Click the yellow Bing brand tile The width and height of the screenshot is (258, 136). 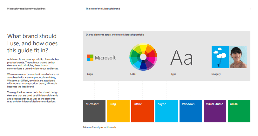click(x=118, y=111)
